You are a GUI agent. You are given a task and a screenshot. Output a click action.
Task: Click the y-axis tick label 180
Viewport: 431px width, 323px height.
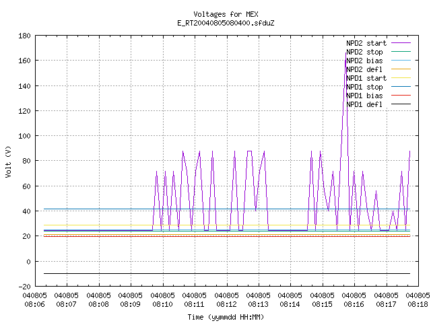point(24,36)
